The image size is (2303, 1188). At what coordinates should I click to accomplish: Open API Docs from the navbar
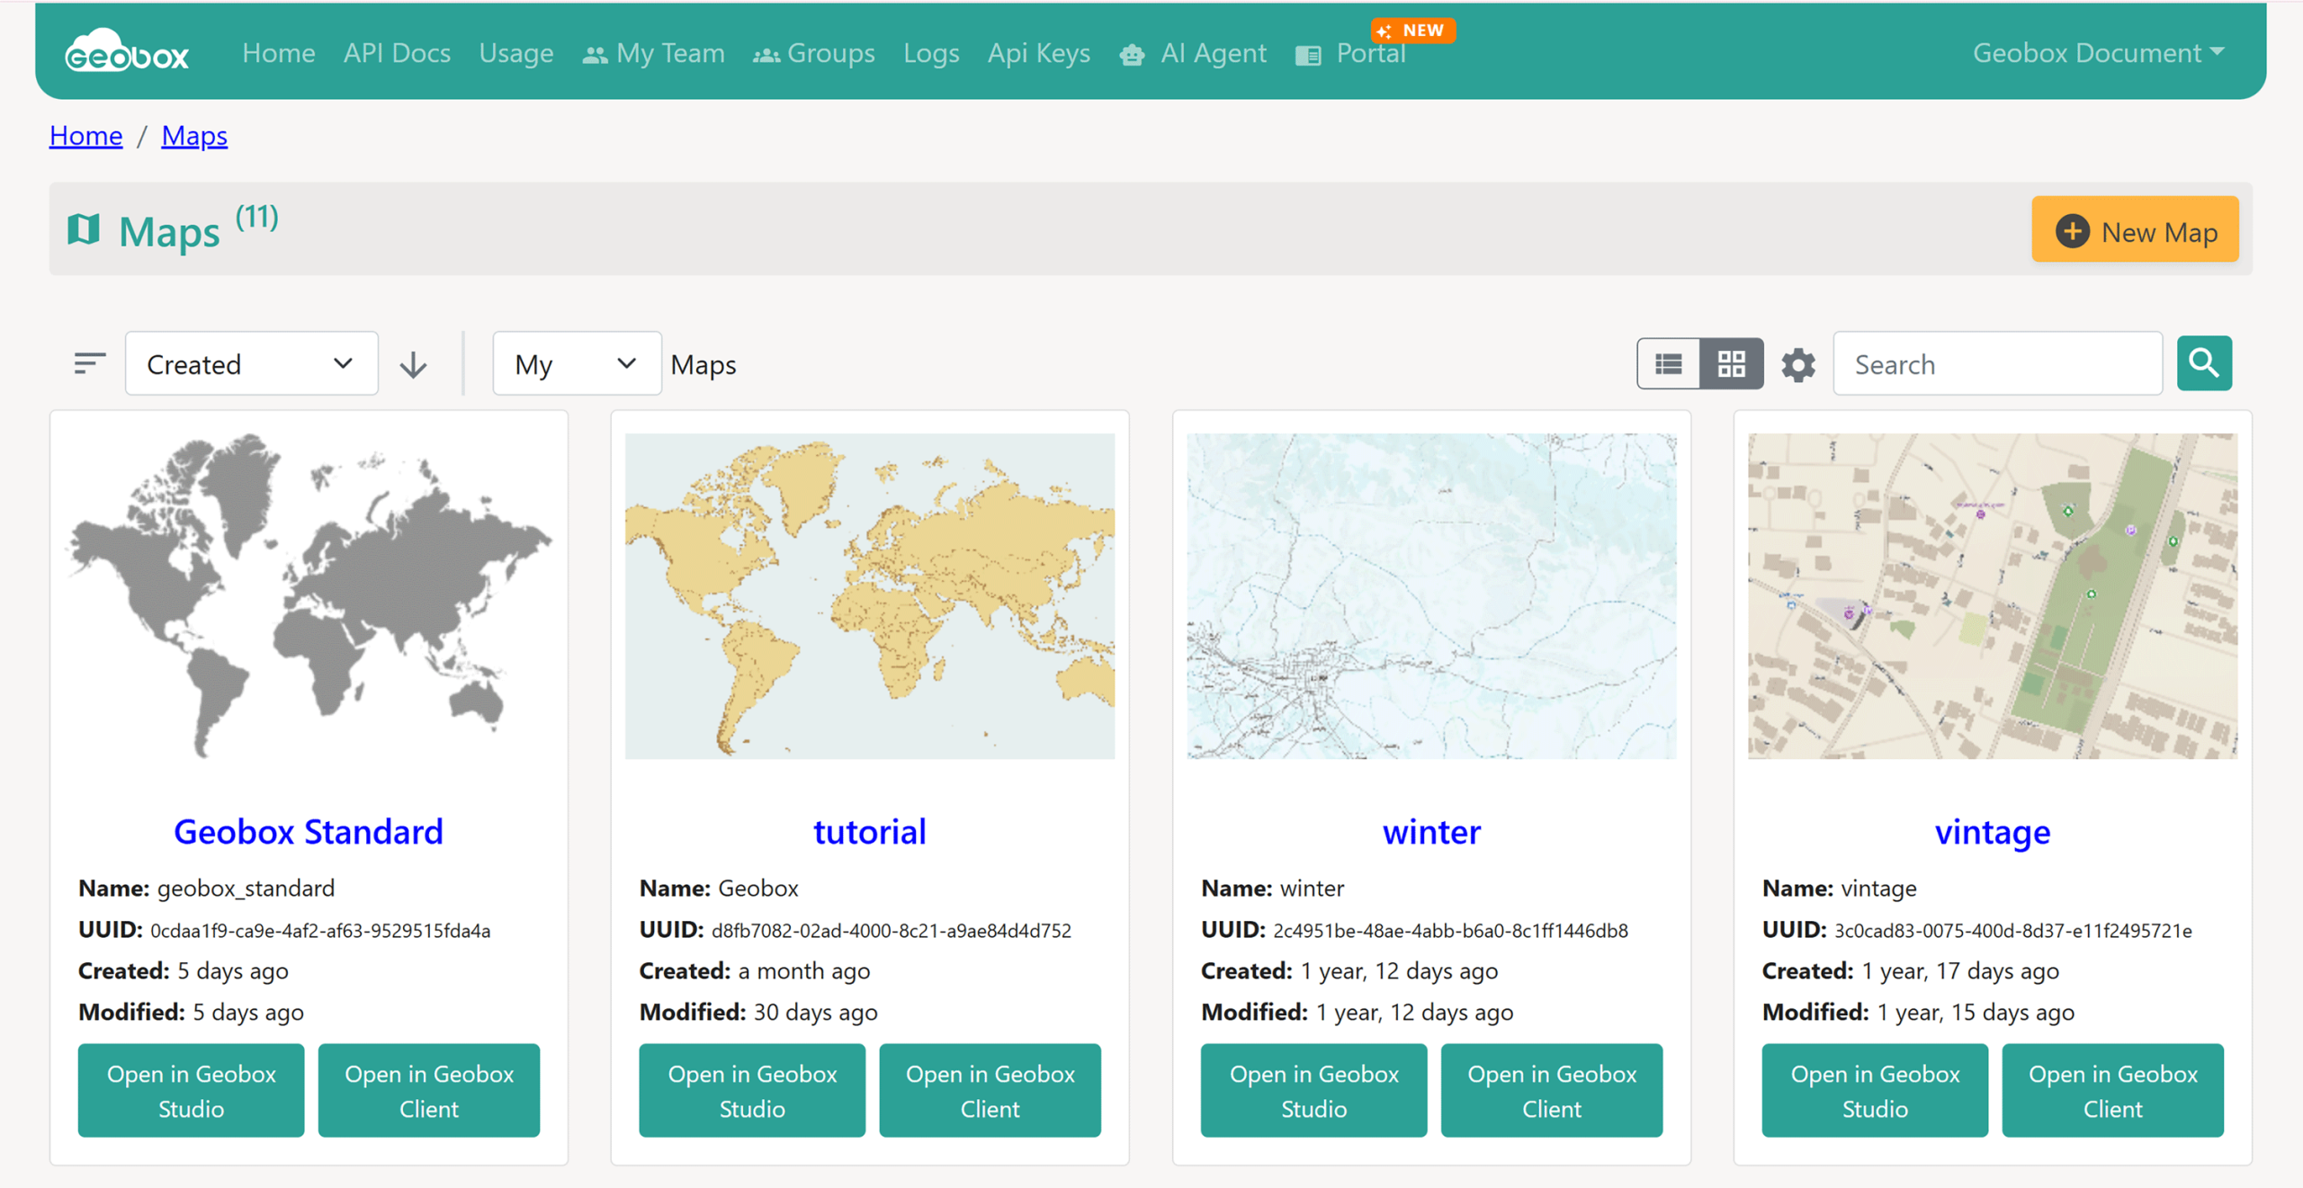(397, 53)
